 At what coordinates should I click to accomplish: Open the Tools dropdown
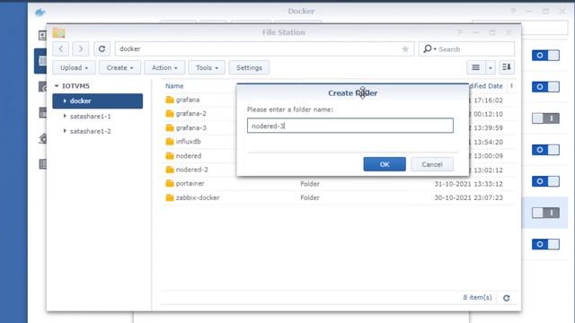point(207,68)
